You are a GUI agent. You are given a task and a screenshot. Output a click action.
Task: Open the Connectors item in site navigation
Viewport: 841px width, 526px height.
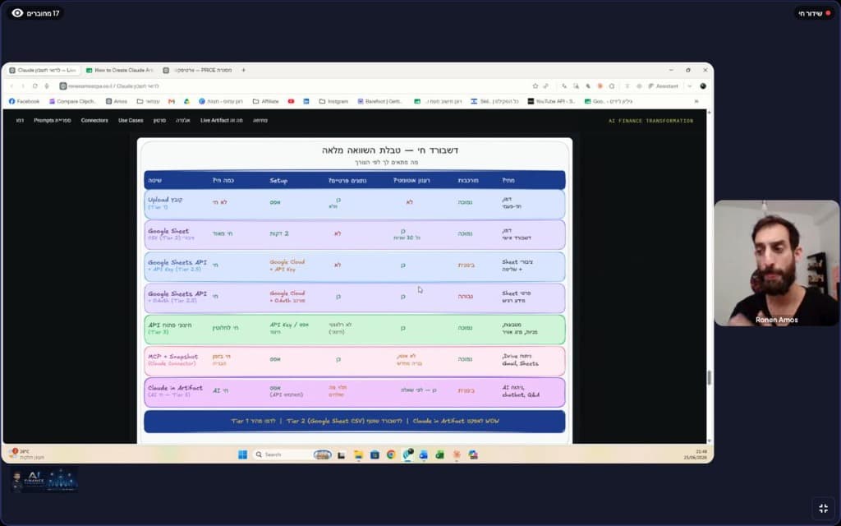point(94,120)
